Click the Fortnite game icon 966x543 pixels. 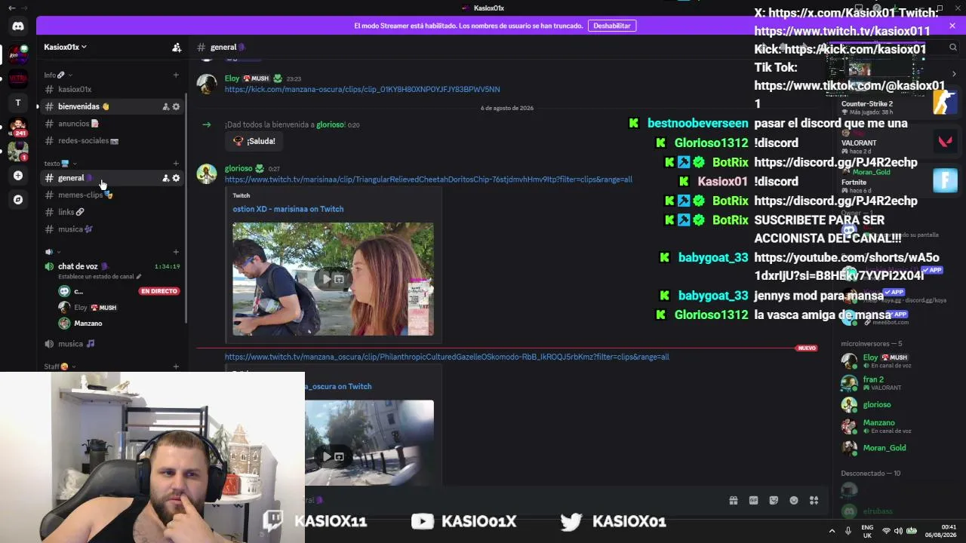pos(944,180)
